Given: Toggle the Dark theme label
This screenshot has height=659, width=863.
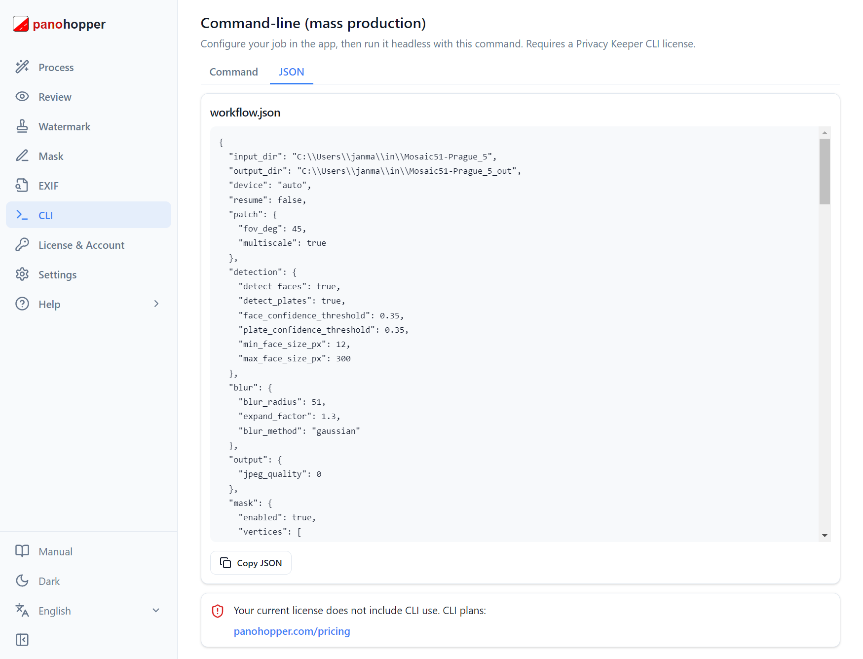Looking at the screenshot, I should tap(49, 581).
